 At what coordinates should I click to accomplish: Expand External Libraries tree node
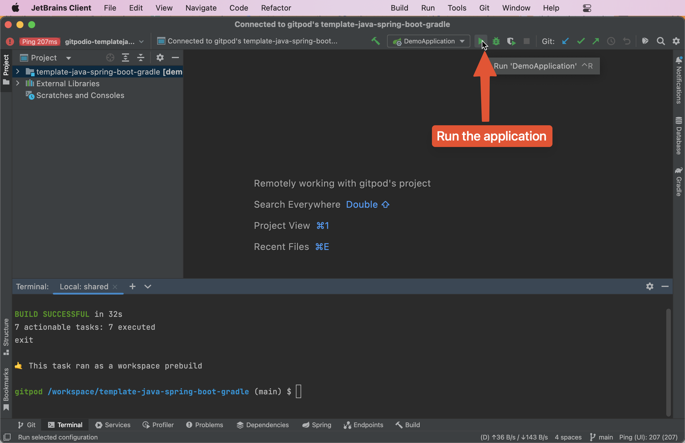pyautogui.click(x=18, y=83)
